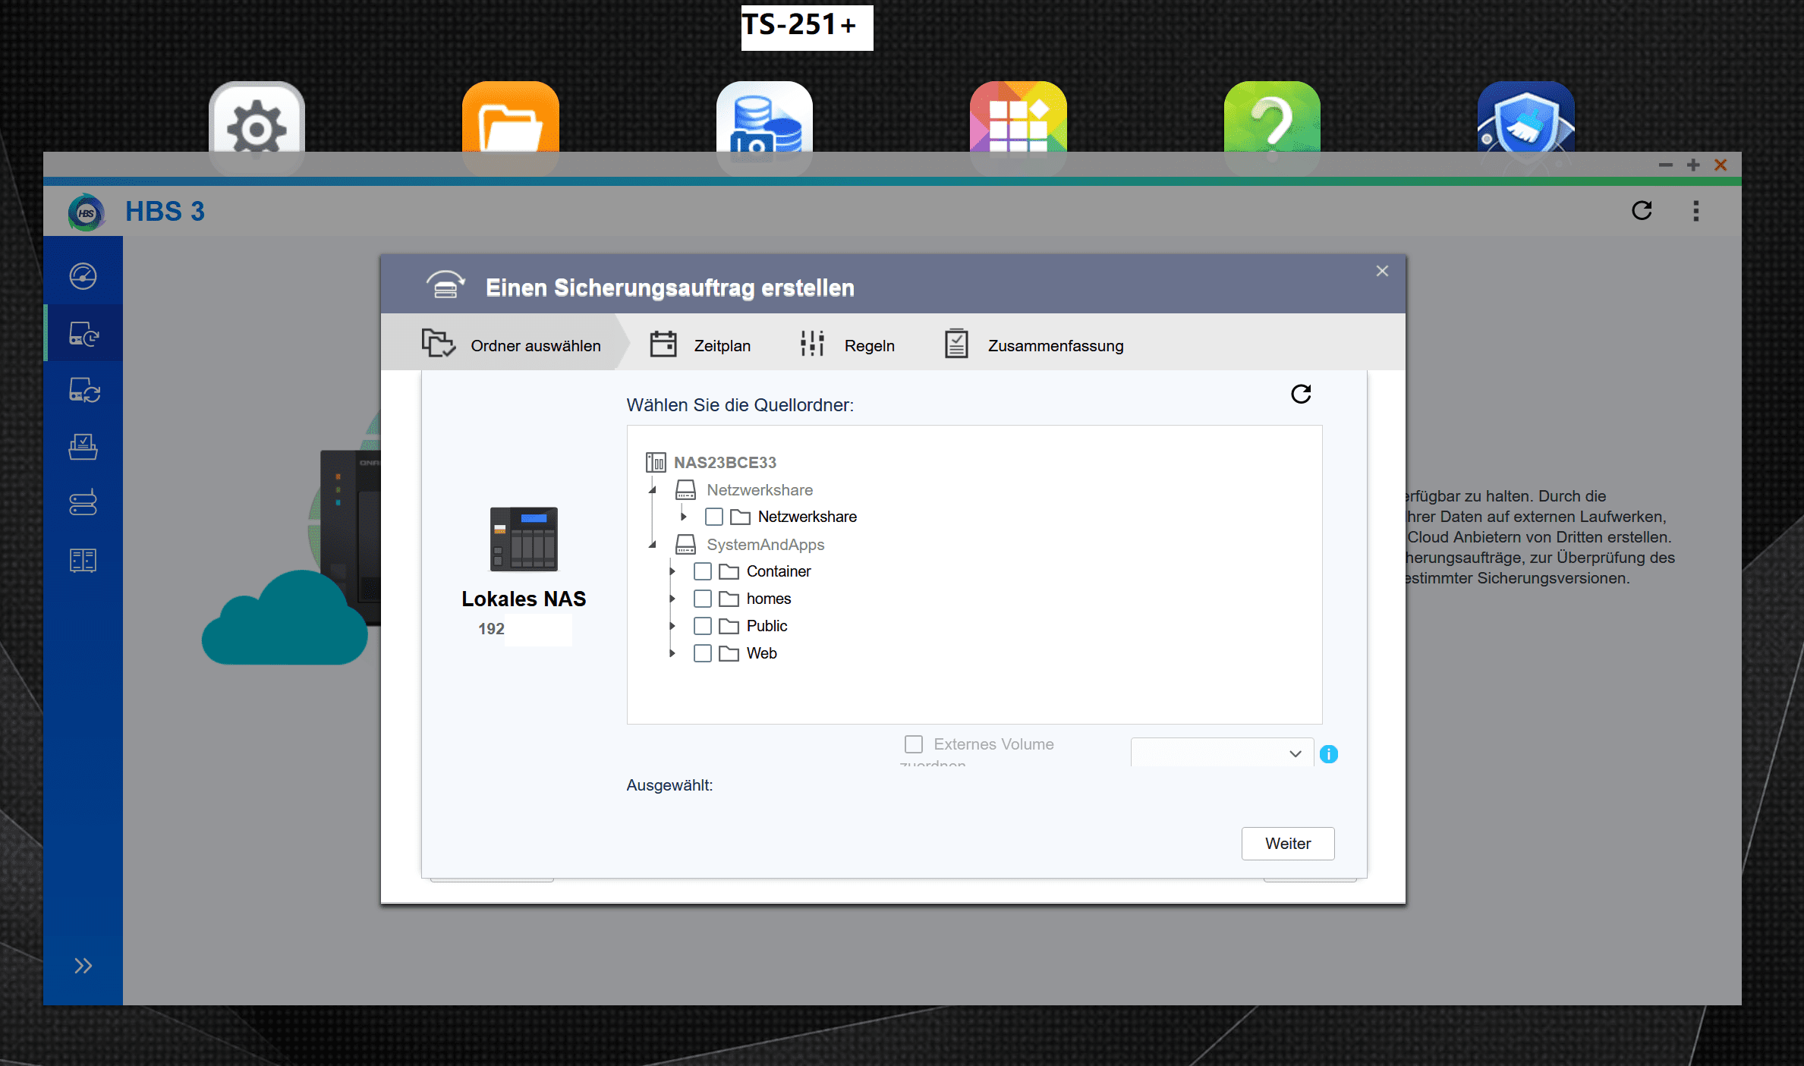1804x1066 pixels.
Task: Click the blue info icon beside volume dropdown
Action: [1328, 754]
